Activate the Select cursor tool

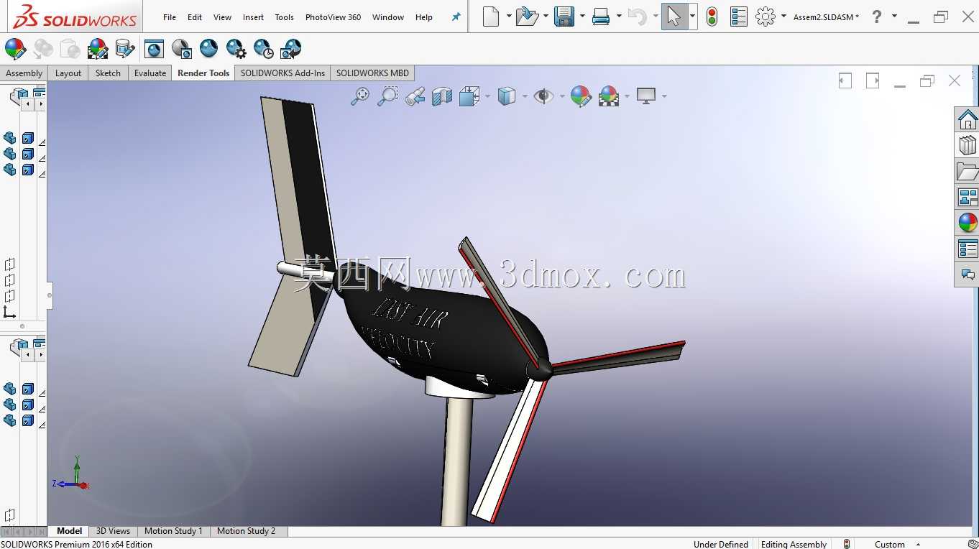pos(674,17)
